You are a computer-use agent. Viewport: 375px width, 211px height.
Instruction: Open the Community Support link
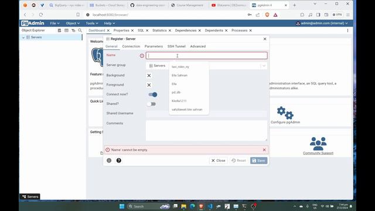pyautogui.click(x=318, y=153)
